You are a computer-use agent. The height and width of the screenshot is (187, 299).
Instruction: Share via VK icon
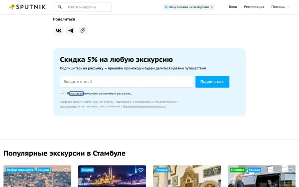tap(58, 30)
